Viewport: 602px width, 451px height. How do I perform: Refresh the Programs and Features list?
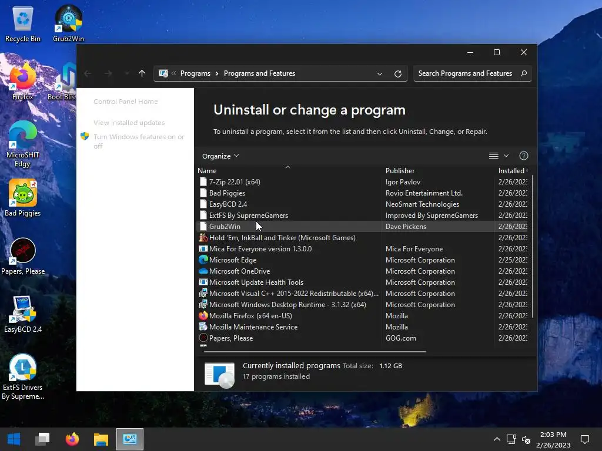point(398,73)
